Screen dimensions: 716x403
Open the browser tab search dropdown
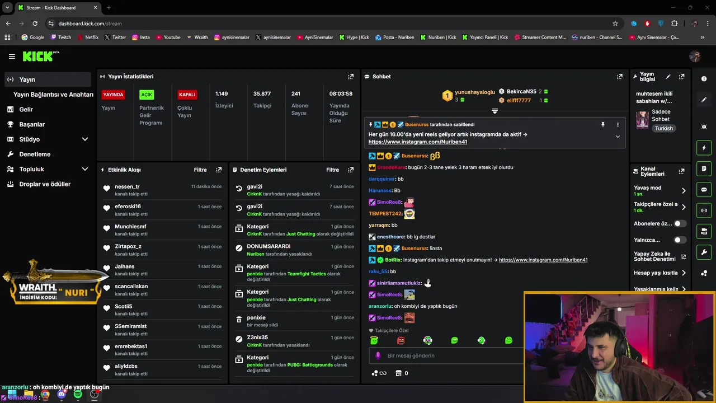[x=7, y=7]
